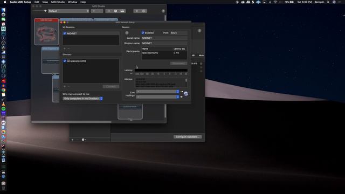
Task: Toggle the Enabled checkbox for the session
Action: [x=143, y=33]
